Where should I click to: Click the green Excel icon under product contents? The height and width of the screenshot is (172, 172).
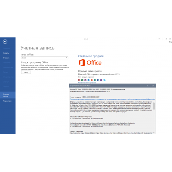(82, 80)
